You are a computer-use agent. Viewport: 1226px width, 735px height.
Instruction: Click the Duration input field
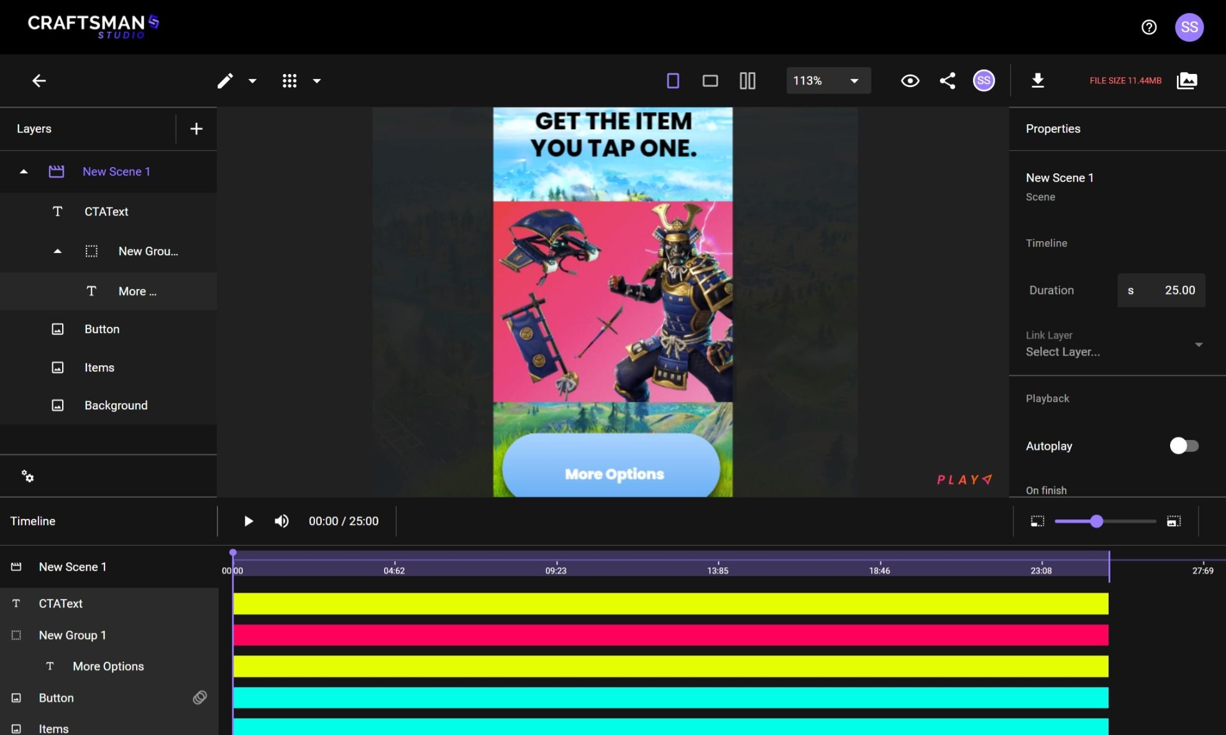[1161, 291]
